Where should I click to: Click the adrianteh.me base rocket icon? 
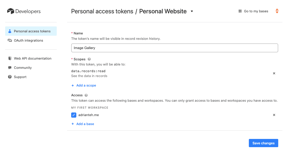tap(74, 115)
